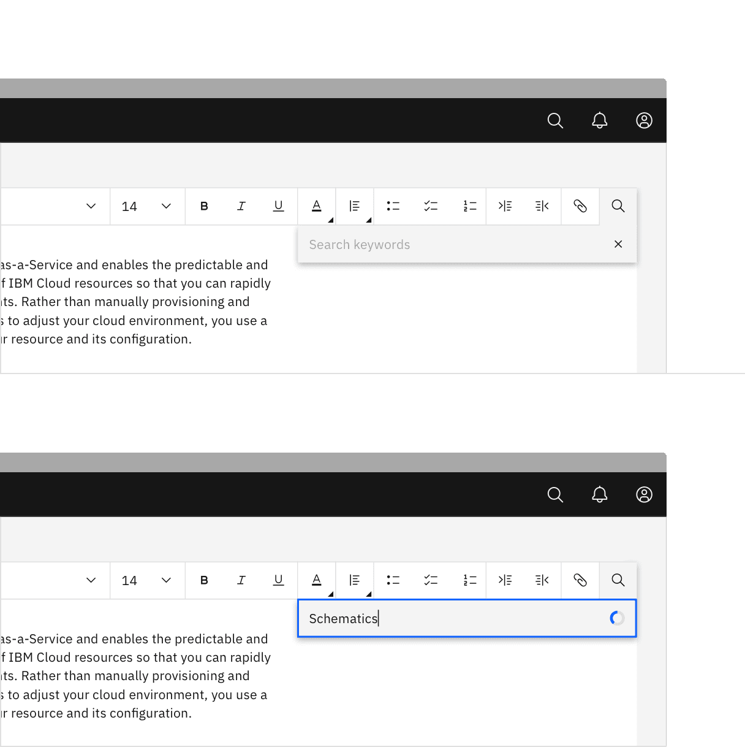Open the notifications bell menu

click(x=600, y=120)
